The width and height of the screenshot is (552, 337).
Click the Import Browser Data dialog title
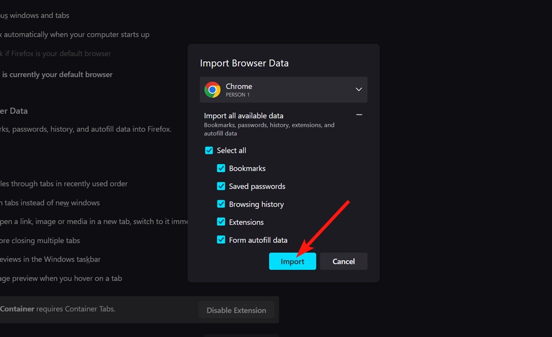[x=245, y=63]
